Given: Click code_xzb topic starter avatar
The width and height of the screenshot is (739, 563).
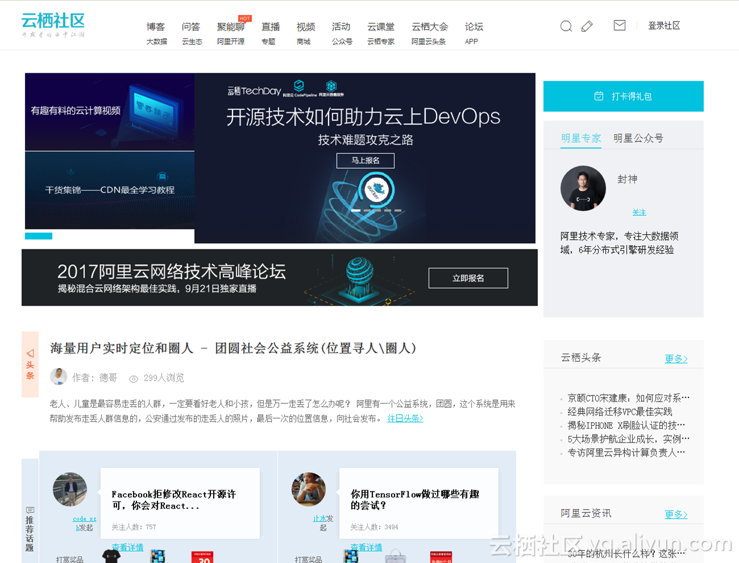Looking at the screenshot, I should click(x=70, y=490).
